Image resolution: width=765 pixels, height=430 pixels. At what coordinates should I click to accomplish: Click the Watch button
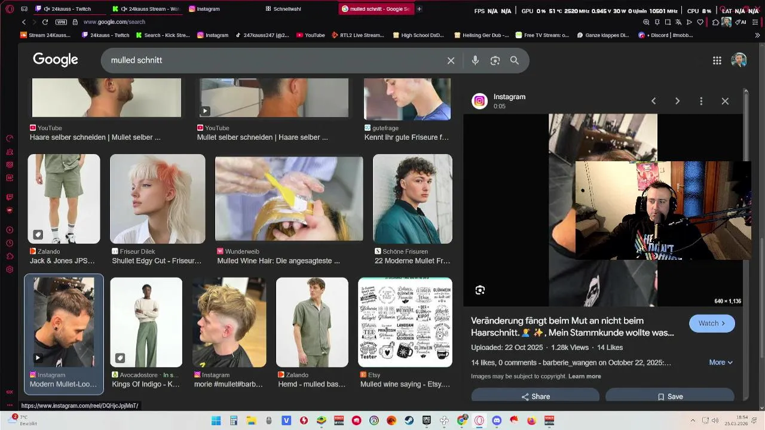point(712,323)
